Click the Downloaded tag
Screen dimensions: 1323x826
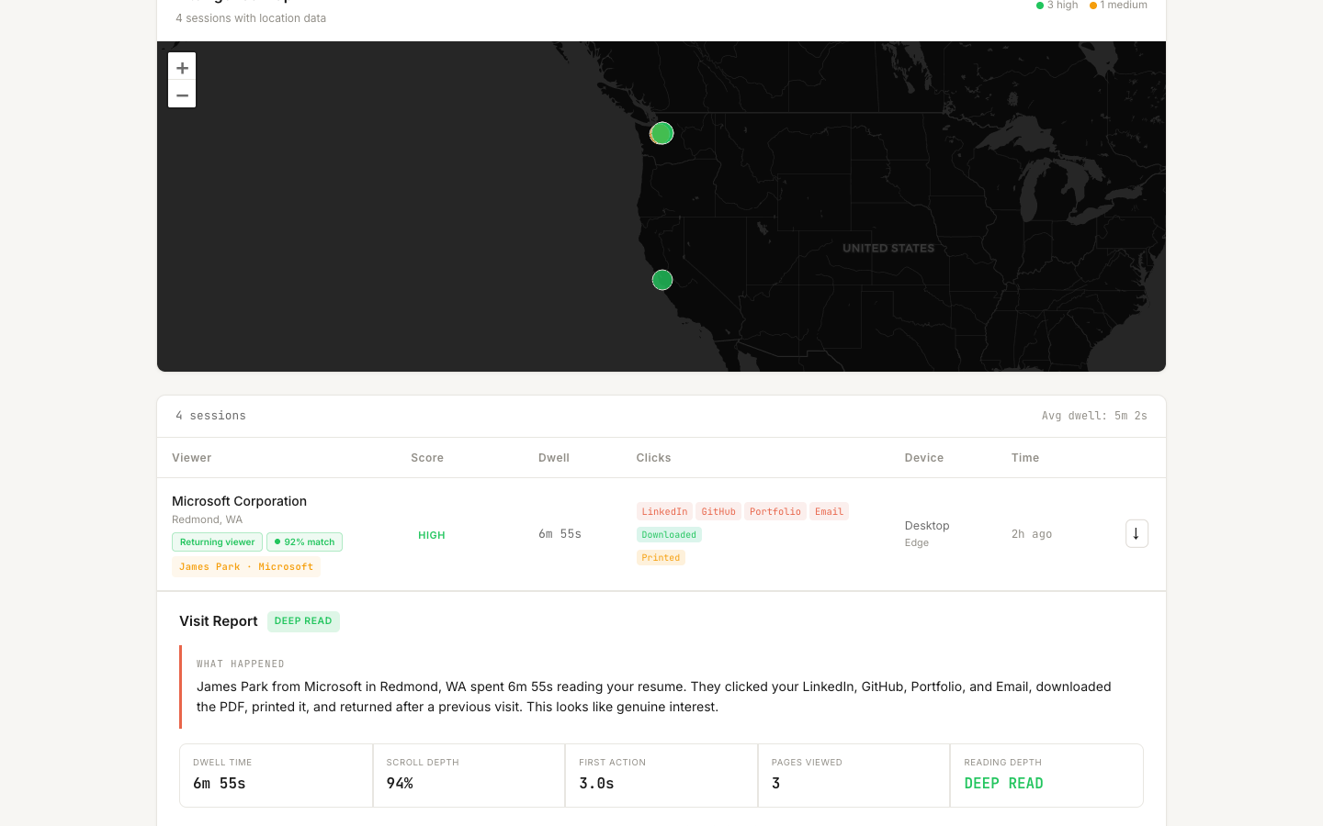tap(669, 534)
